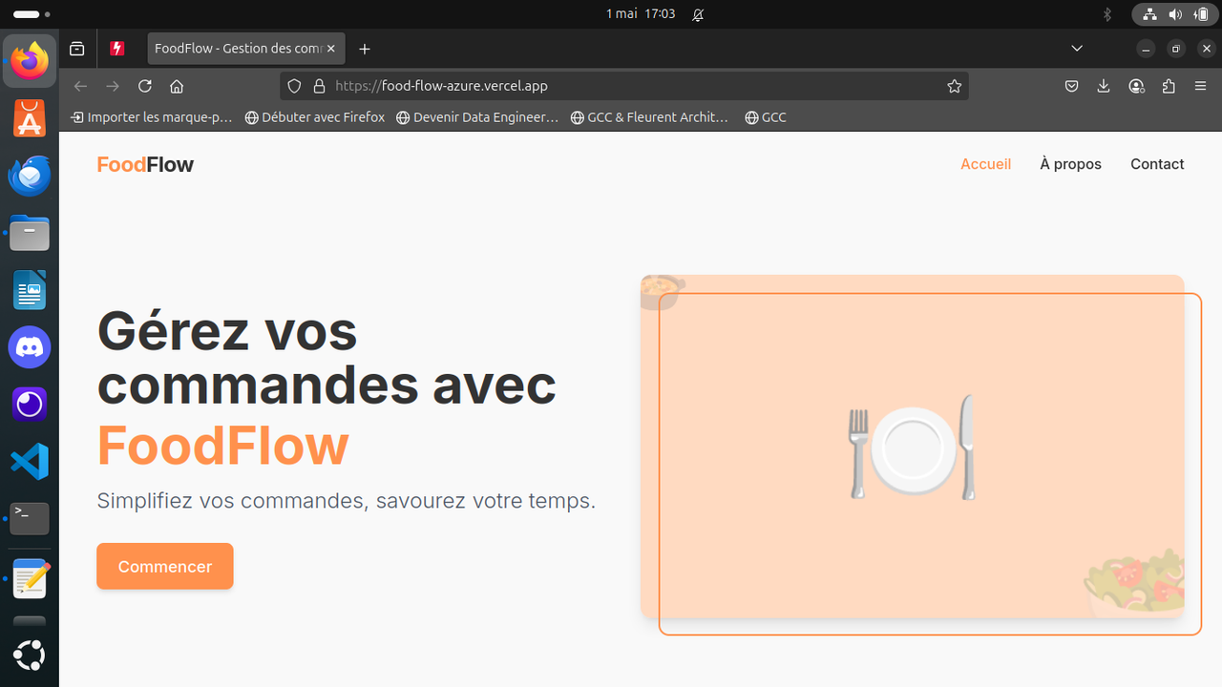Toggle tracking protection via the shield
Image resolution: width=1222 pixels, height=687 pixels.
coord(293,86)
